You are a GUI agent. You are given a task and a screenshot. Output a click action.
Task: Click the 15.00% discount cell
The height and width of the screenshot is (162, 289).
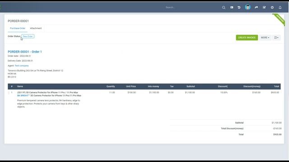click(224, 93)
